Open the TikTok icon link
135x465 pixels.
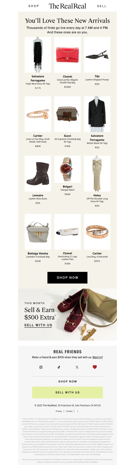point(59,367)
